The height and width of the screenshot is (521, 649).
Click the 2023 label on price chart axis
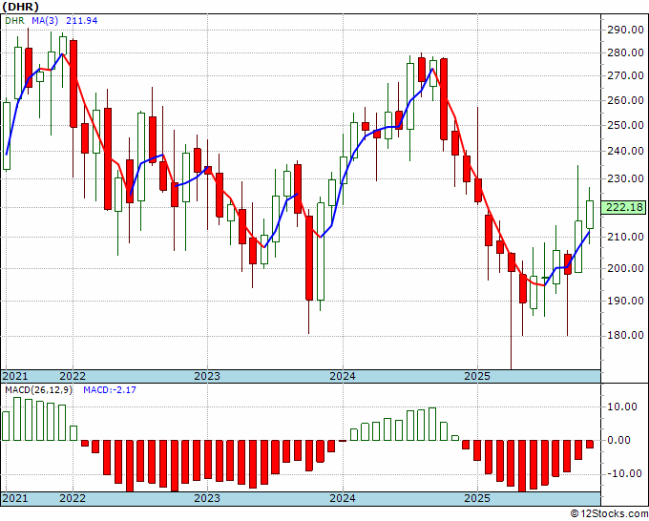click(x=207, y=376)
